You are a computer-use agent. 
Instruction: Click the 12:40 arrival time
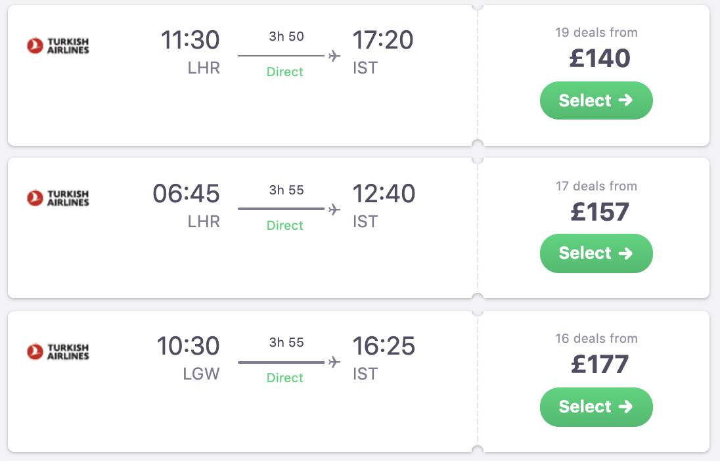[x=384, y=194]
